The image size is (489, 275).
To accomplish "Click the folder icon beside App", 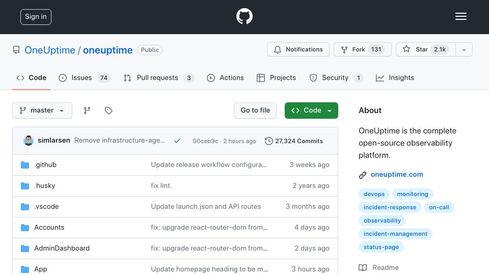I will 25,269.
